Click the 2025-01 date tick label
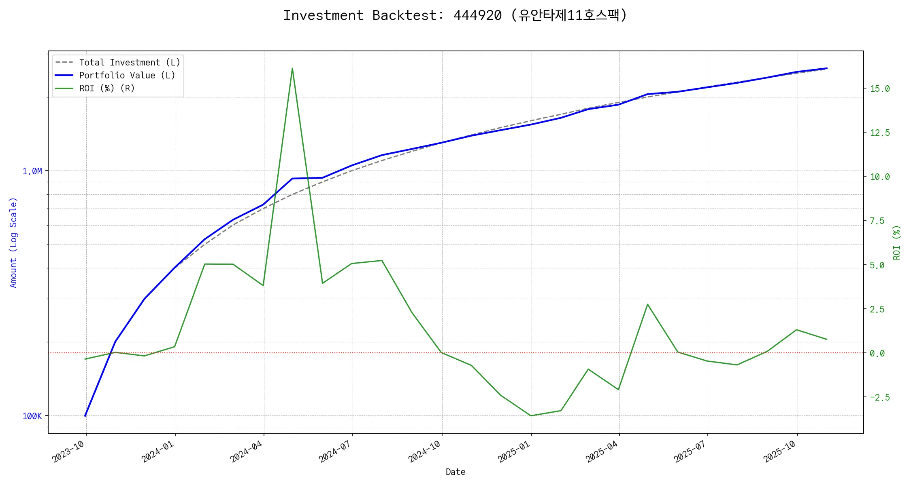The image size is (911, 485). (x=514, y=452)
